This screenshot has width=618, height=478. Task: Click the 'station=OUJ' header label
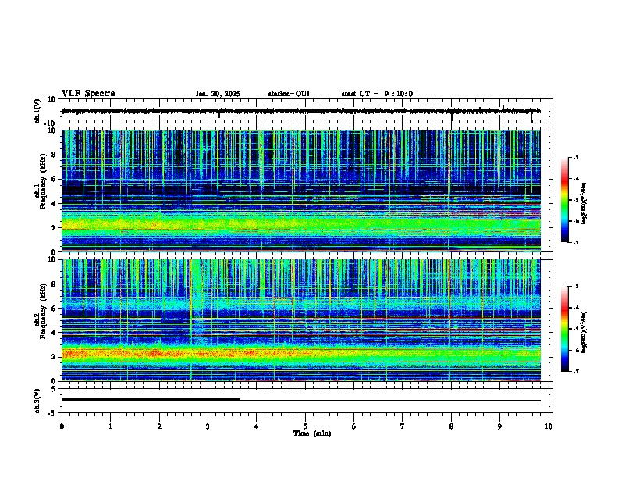(289, 94)
